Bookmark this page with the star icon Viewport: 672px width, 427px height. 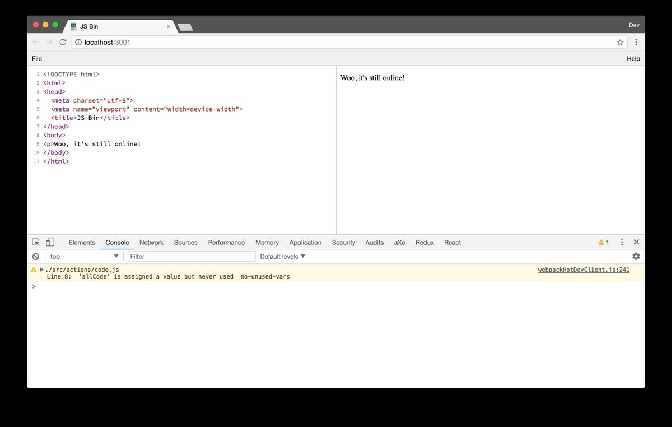coord(620,42)
